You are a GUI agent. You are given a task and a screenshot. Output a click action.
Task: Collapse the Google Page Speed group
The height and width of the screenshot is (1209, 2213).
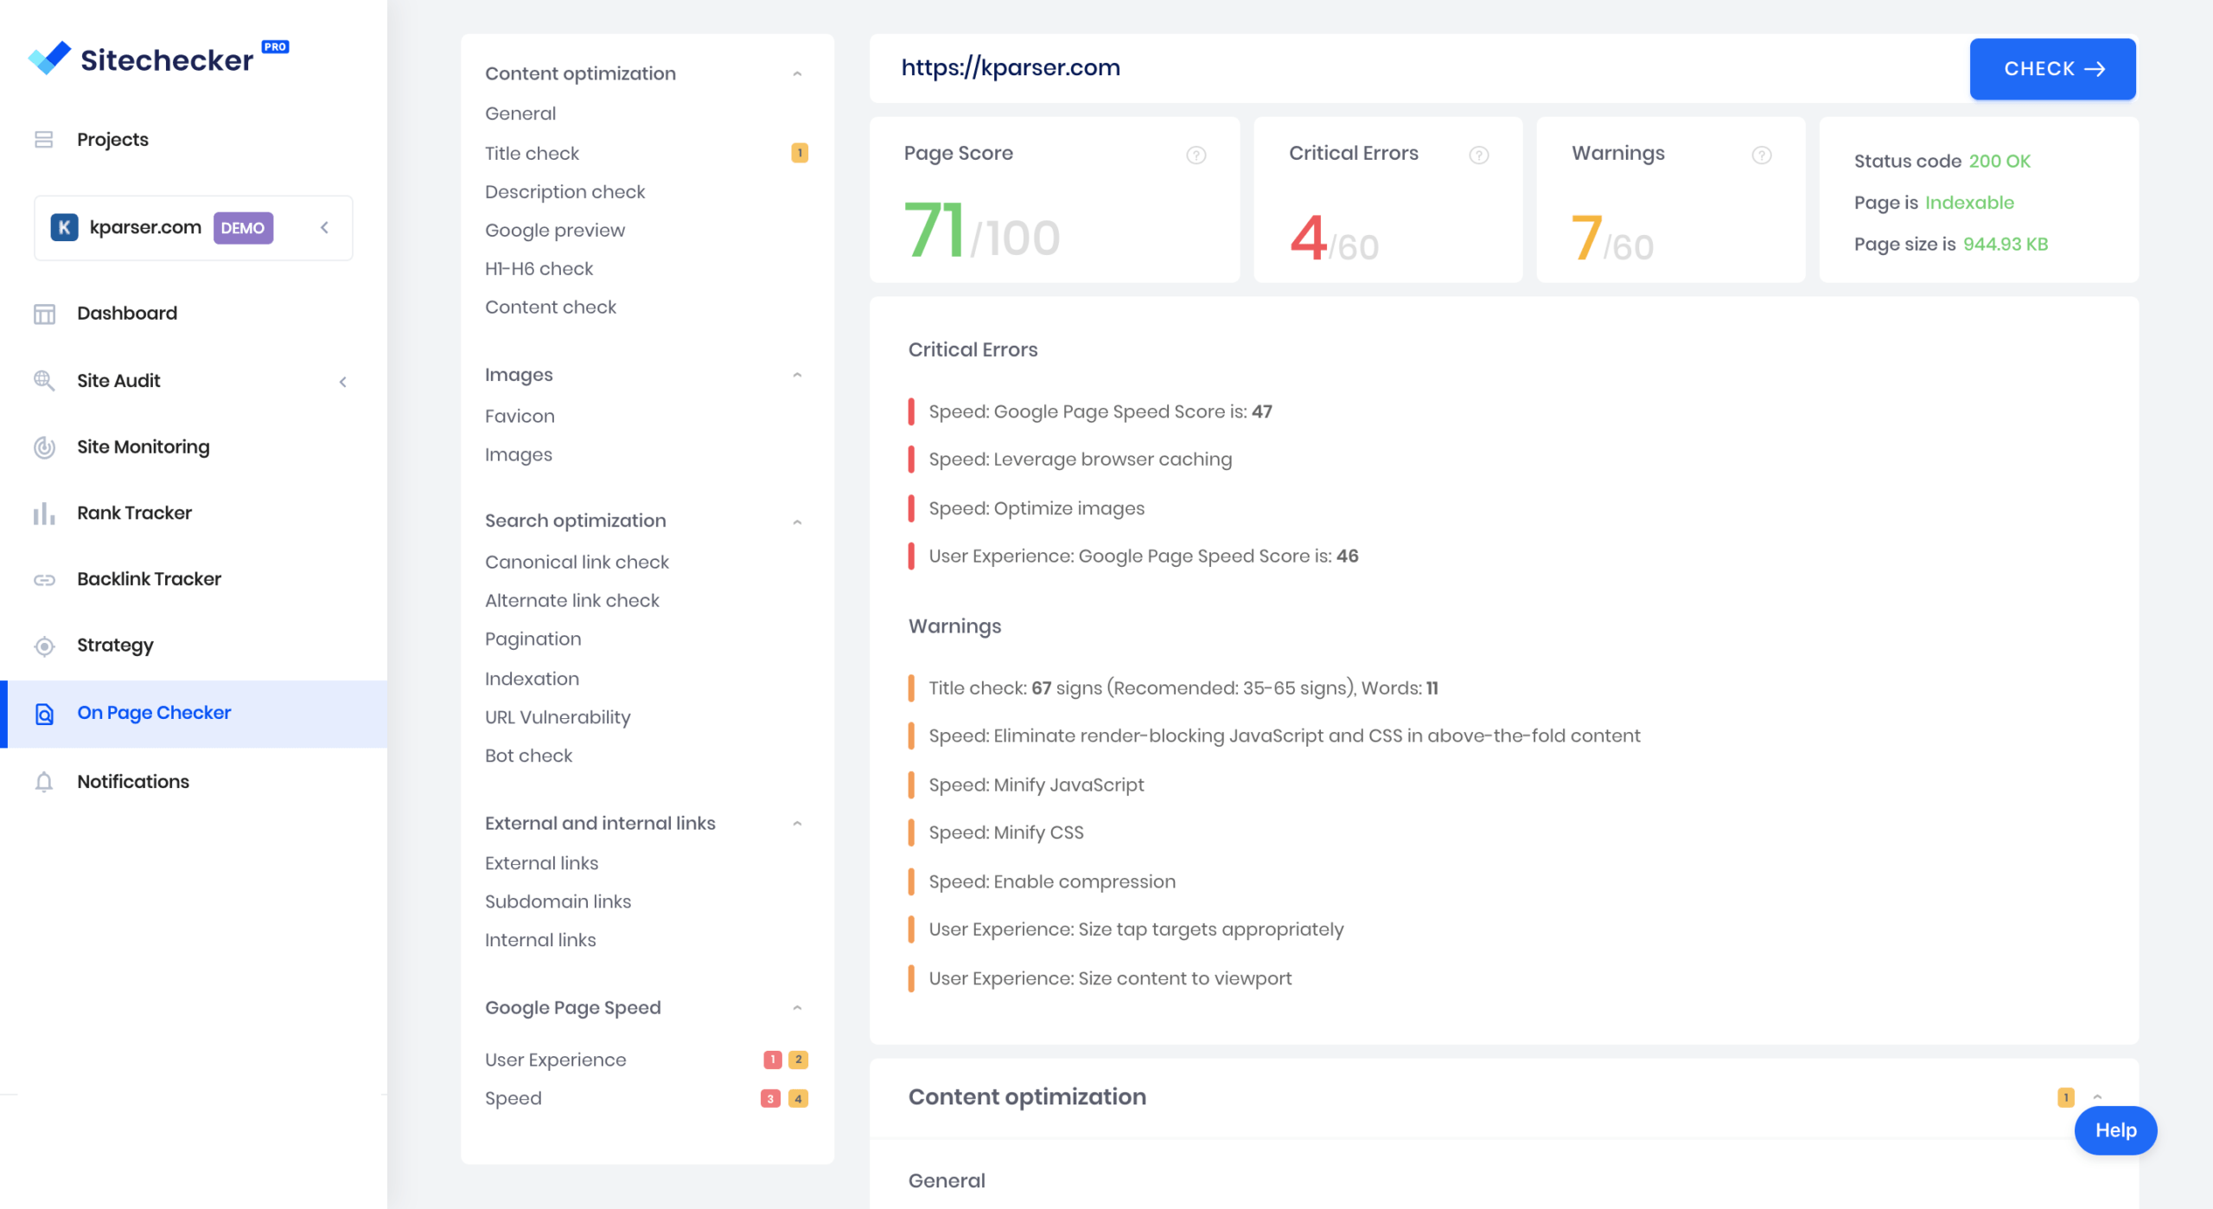[x=797, y=1008]
